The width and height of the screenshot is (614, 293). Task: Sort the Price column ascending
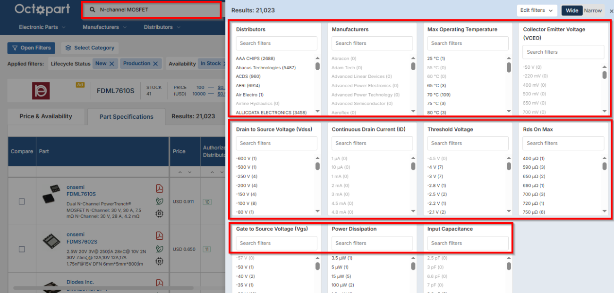[179, 172]
